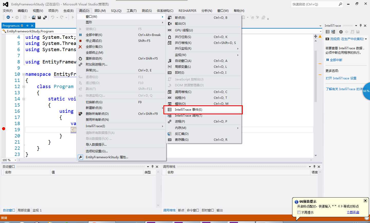This screenshot has width=370, height=223.
Task: Collapse the namespace block at line 10
Action: pyautogui.click(x=24, y=75)
